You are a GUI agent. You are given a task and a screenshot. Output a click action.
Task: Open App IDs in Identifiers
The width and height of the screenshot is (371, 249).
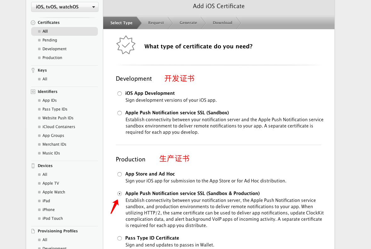[49, 100]
